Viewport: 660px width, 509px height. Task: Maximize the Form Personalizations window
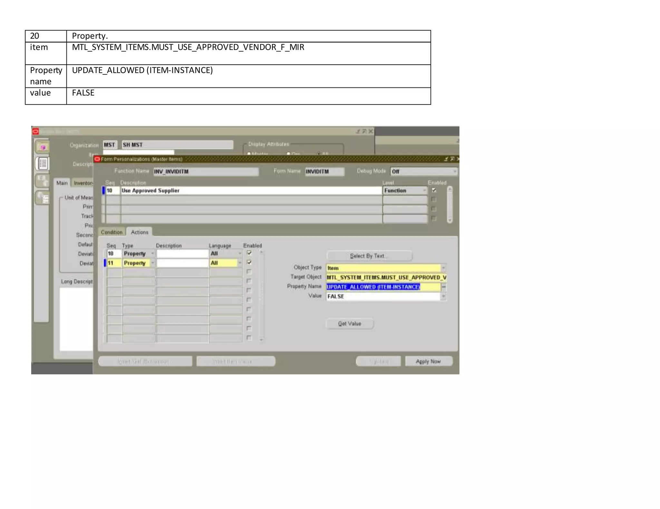click(x=452, y=159)
